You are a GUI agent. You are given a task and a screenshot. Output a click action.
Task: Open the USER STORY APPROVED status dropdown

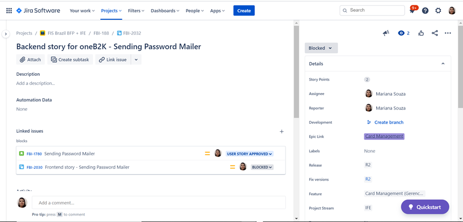click(x=250, y=154)
